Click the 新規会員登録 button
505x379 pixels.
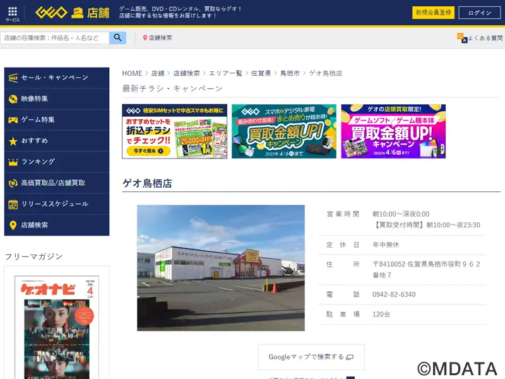[433, 13]
